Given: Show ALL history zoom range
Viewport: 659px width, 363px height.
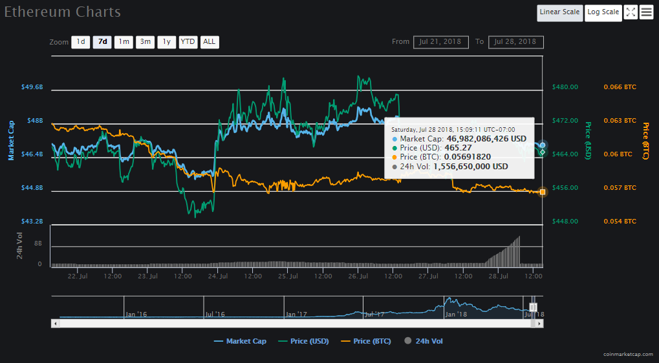Looking at the screenshot, I should click(x=210, y=42).
